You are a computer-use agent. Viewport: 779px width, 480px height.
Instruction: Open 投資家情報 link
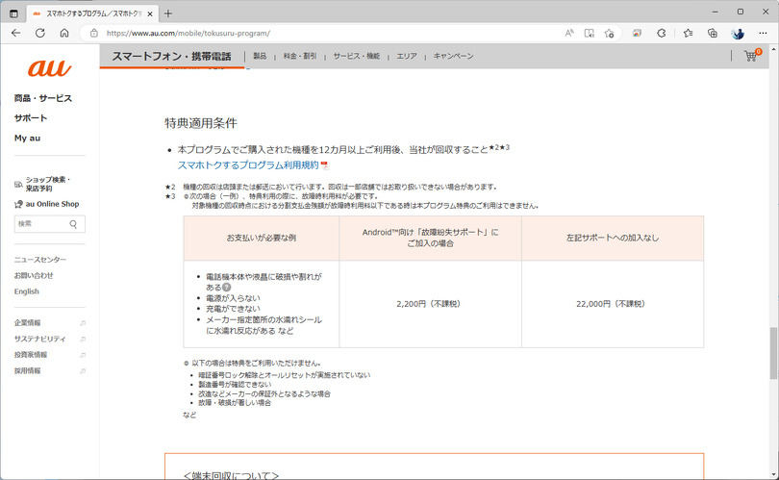click(x=31, y=355)
